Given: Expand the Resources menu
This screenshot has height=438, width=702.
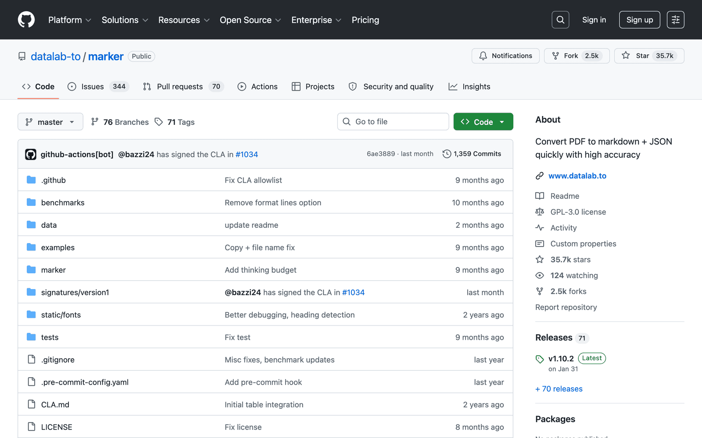Looking at the screenshot, I should [x=184, y=20].
